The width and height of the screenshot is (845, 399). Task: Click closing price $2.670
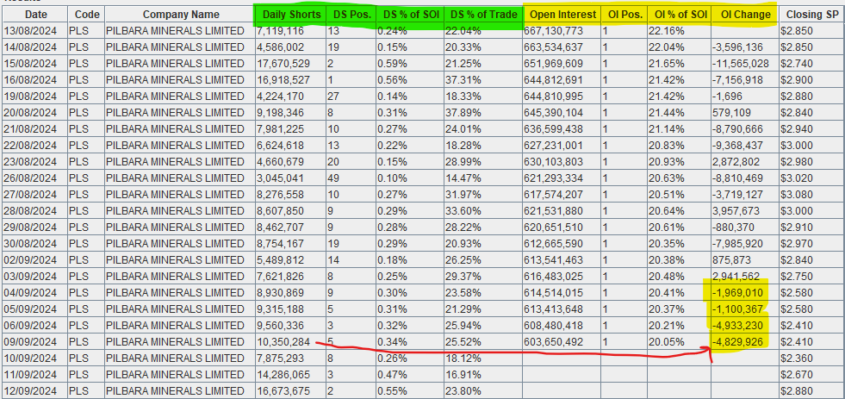(796, 375)
